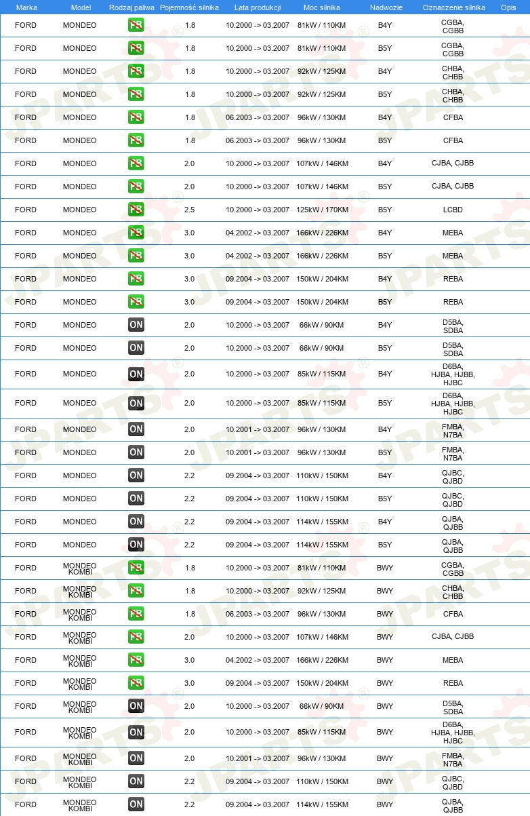
Task: Click ON icon for Mondeo Kombi 114kW
Action: (136, 804)
